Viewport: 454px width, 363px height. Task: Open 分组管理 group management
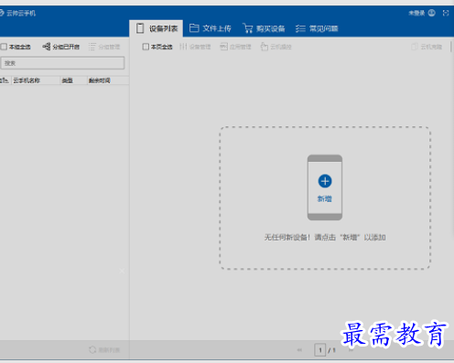pos(104,47)
